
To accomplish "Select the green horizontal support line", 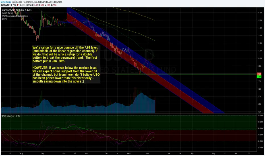I will [x=186, y=74].
